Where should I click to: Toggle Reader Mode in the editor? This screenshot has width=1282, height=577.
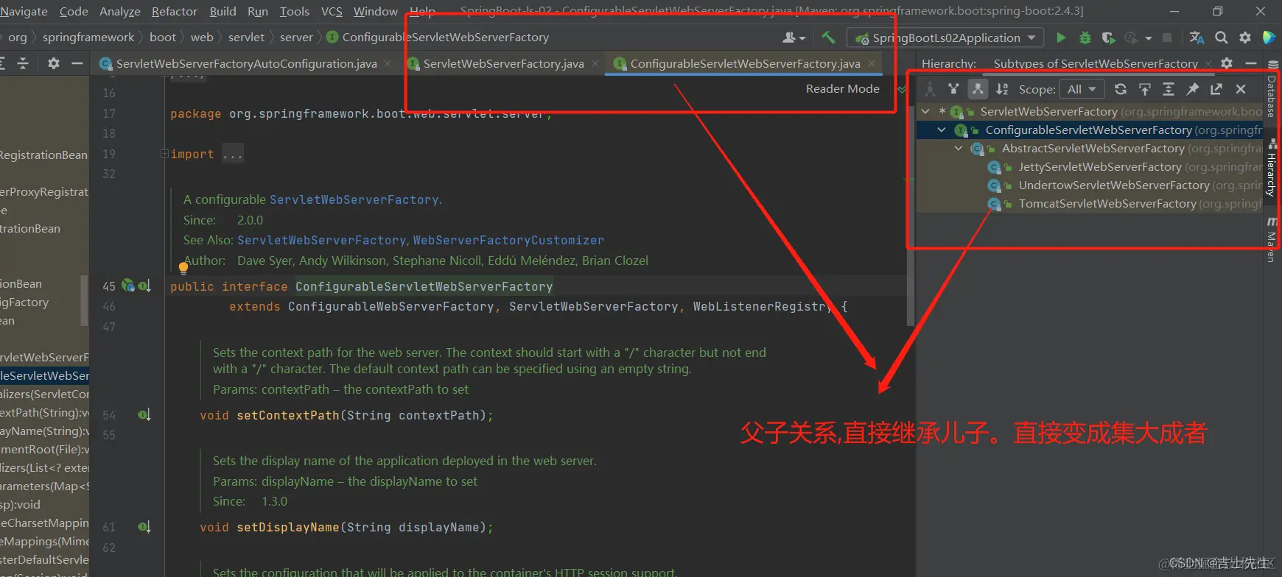(842, 88)
